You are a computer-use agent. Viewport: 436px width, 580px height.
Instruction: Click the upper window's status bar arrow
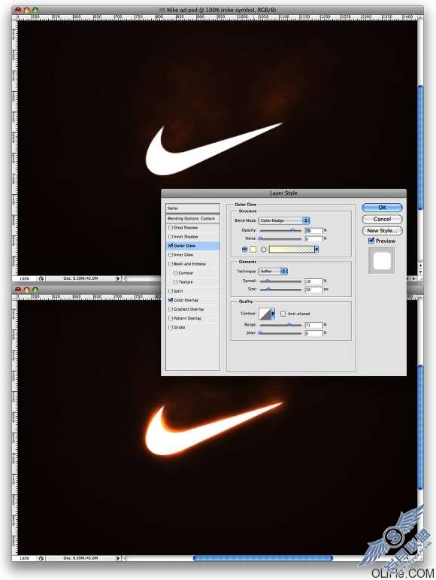coord(118,278)
